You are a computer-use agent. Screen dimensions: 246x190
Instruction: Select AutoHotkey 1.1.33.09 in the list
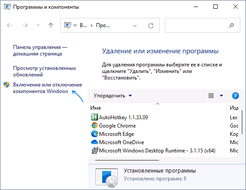coord(123,117)
